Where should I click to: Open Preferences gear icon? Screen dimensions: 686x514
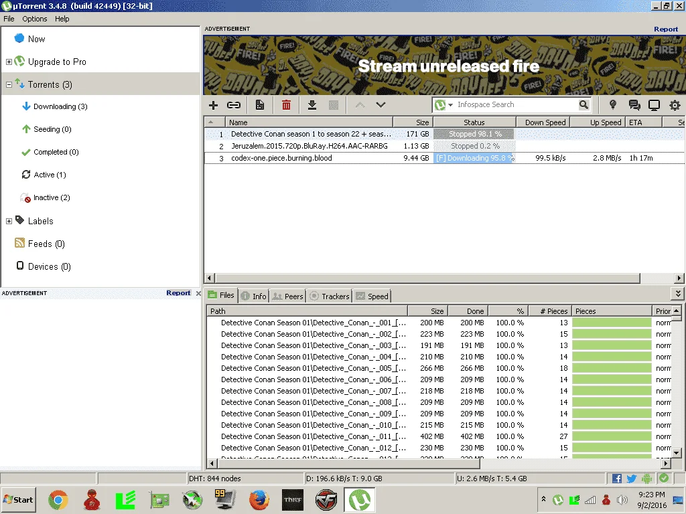[675, 105]
